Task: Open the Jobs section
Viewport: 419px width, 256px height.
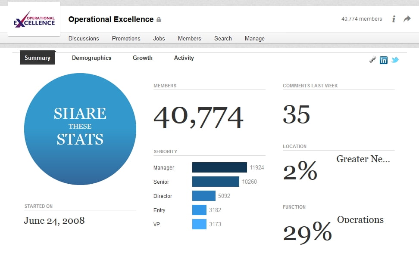Action: coord(159,38)
